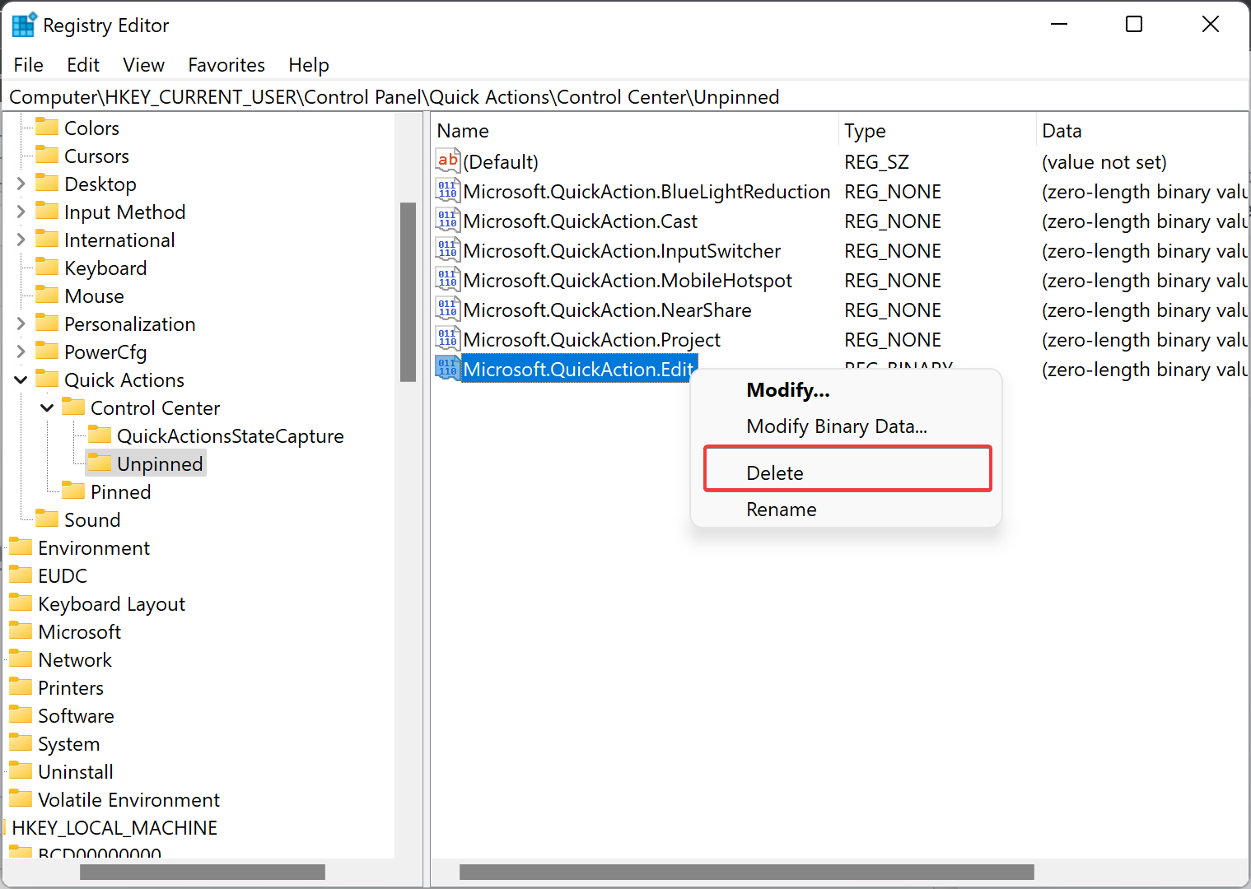The height and width of the screenshot is (889, 1251).
Task: Minimize the Registry Editor window
Action: (1059, 25)
